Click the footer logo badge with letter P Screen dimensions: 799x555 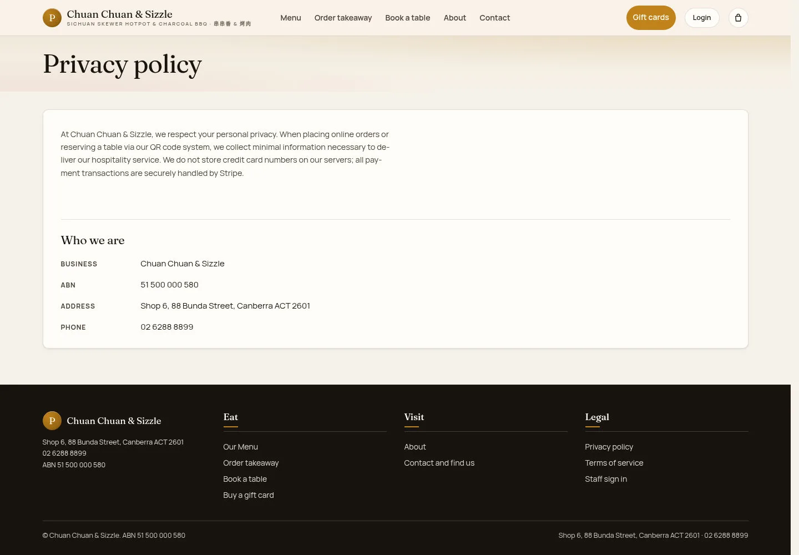coord(52,421)
